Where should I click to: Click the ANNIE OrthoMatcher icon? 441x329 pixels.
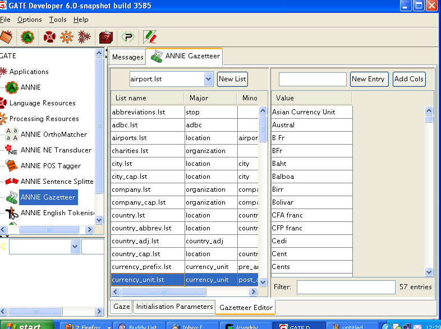coord(12,135)
